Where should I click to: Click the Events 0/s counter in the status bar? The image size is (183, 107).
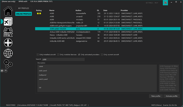[x=170, y=105]
